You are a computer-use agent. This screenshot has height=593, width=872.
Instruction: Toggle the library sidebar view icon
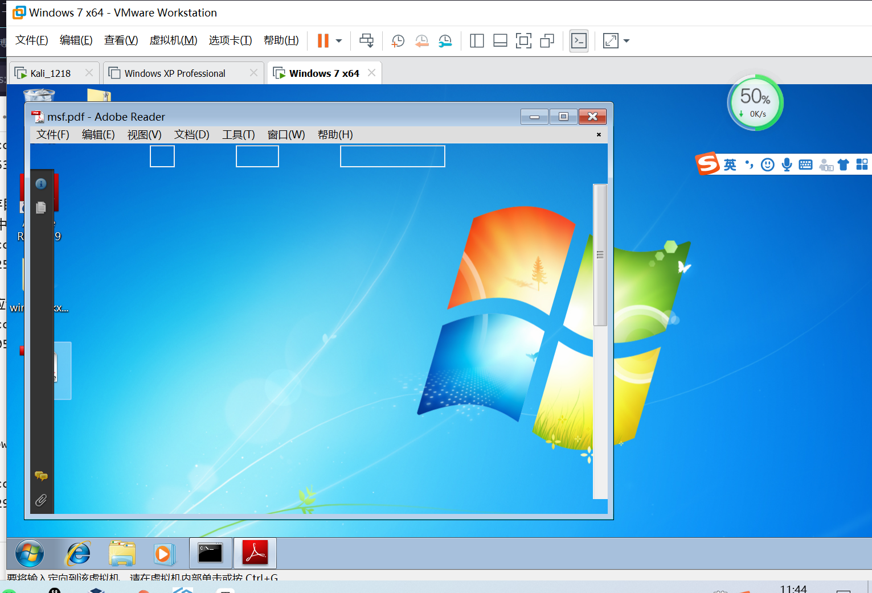tap(477, 40)
